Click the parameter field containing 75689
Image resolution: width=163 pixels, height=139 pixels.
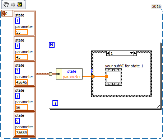click(22, 133)
